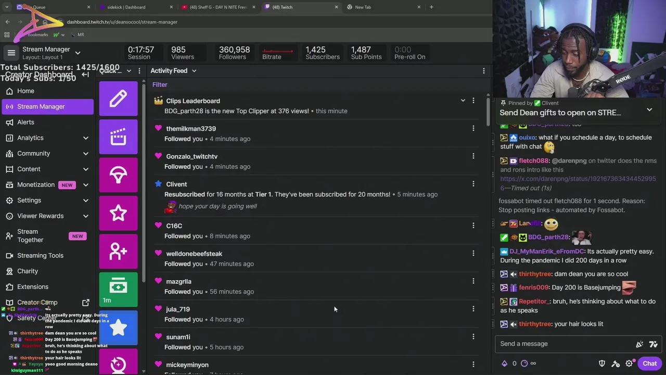
Task: Open options for themilkman3739 follow event
Action: click(x=473, y=128)
